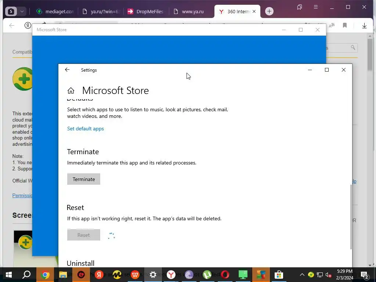This screenshot has height=282, width=376.
Task: Switch to the DropMeFiles browser tab
Action: click(146, 11)
